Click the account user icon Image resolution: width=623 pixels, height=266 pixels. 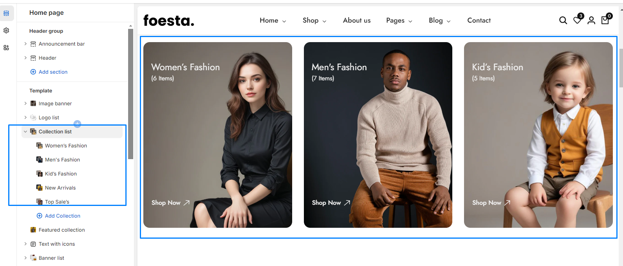click(591, 20)
